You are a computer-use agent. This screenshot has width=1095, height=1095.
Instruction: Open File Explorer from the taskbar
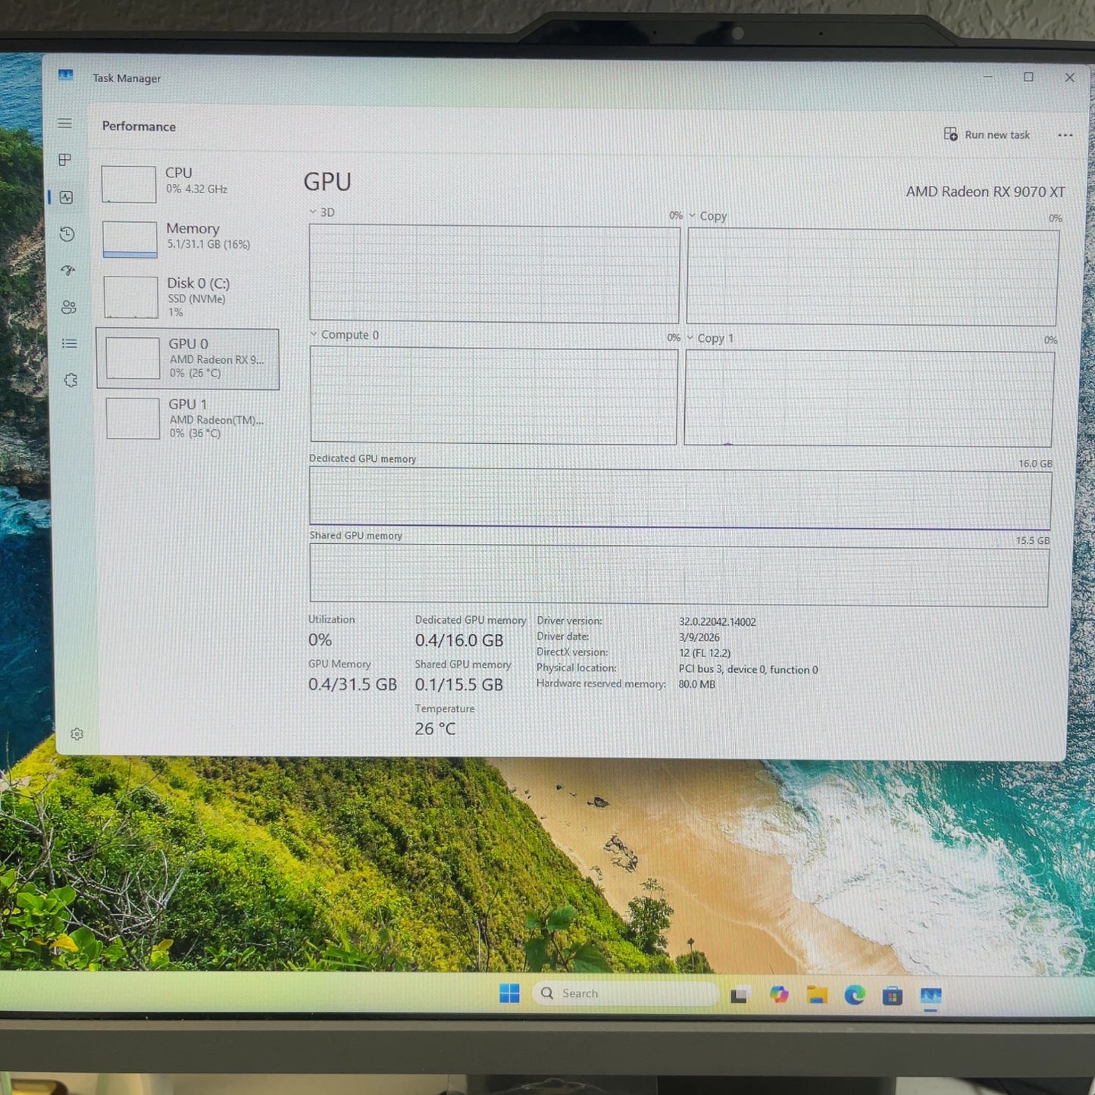pos(817,995)
